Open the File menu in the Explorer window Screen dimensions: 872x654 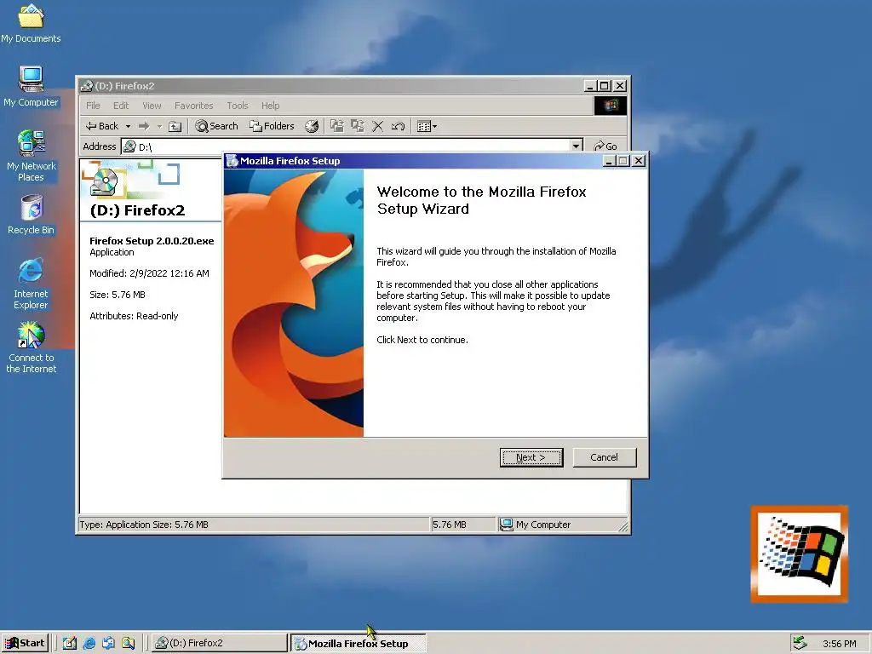93,105
